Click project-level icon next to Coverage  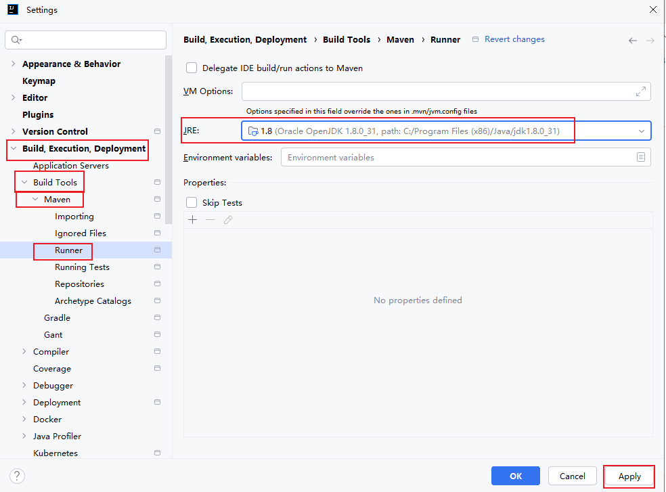coord(157,368)
